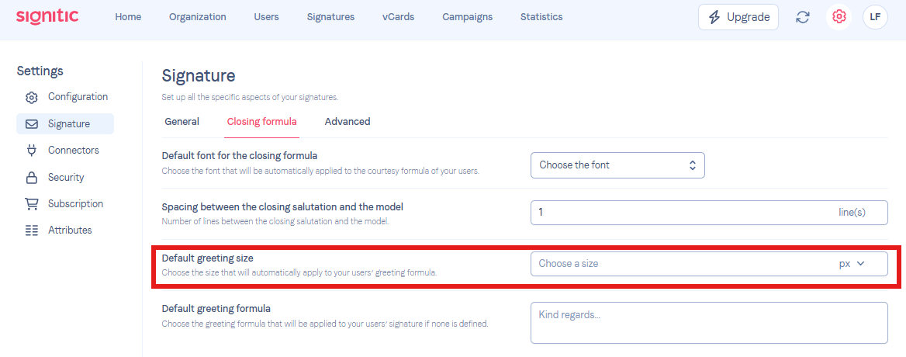906x357 pixels.
Task: Click the refresh sync icon
Action: (803, 17)
